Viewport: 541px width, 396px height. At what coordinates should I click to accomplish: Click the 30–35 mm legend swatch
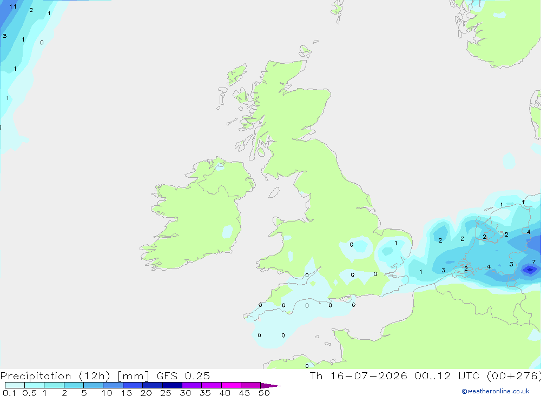192,385
